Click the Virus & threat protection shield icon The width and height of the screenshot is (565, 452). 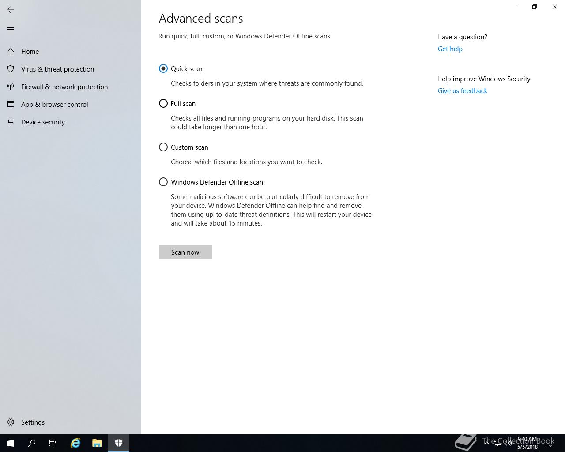click(11, 69)
